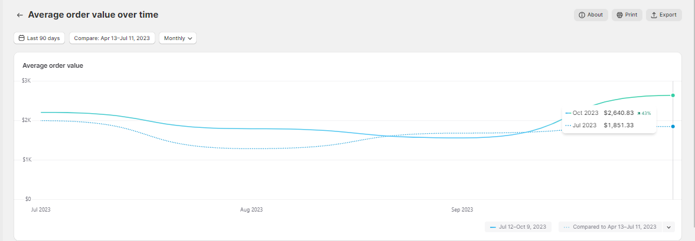Open the Monthly interval dropdown
Screen dimensions: 695x241
coord(178,38)
